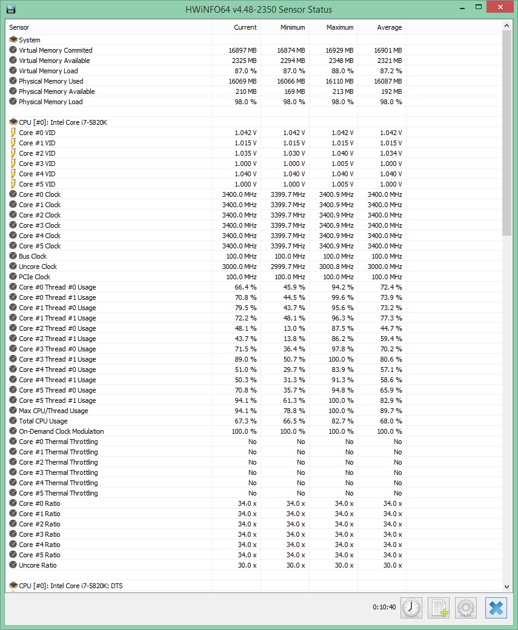
Task: Click the Core #5 VID lightning icon
Action: click(x=13, y=184)
